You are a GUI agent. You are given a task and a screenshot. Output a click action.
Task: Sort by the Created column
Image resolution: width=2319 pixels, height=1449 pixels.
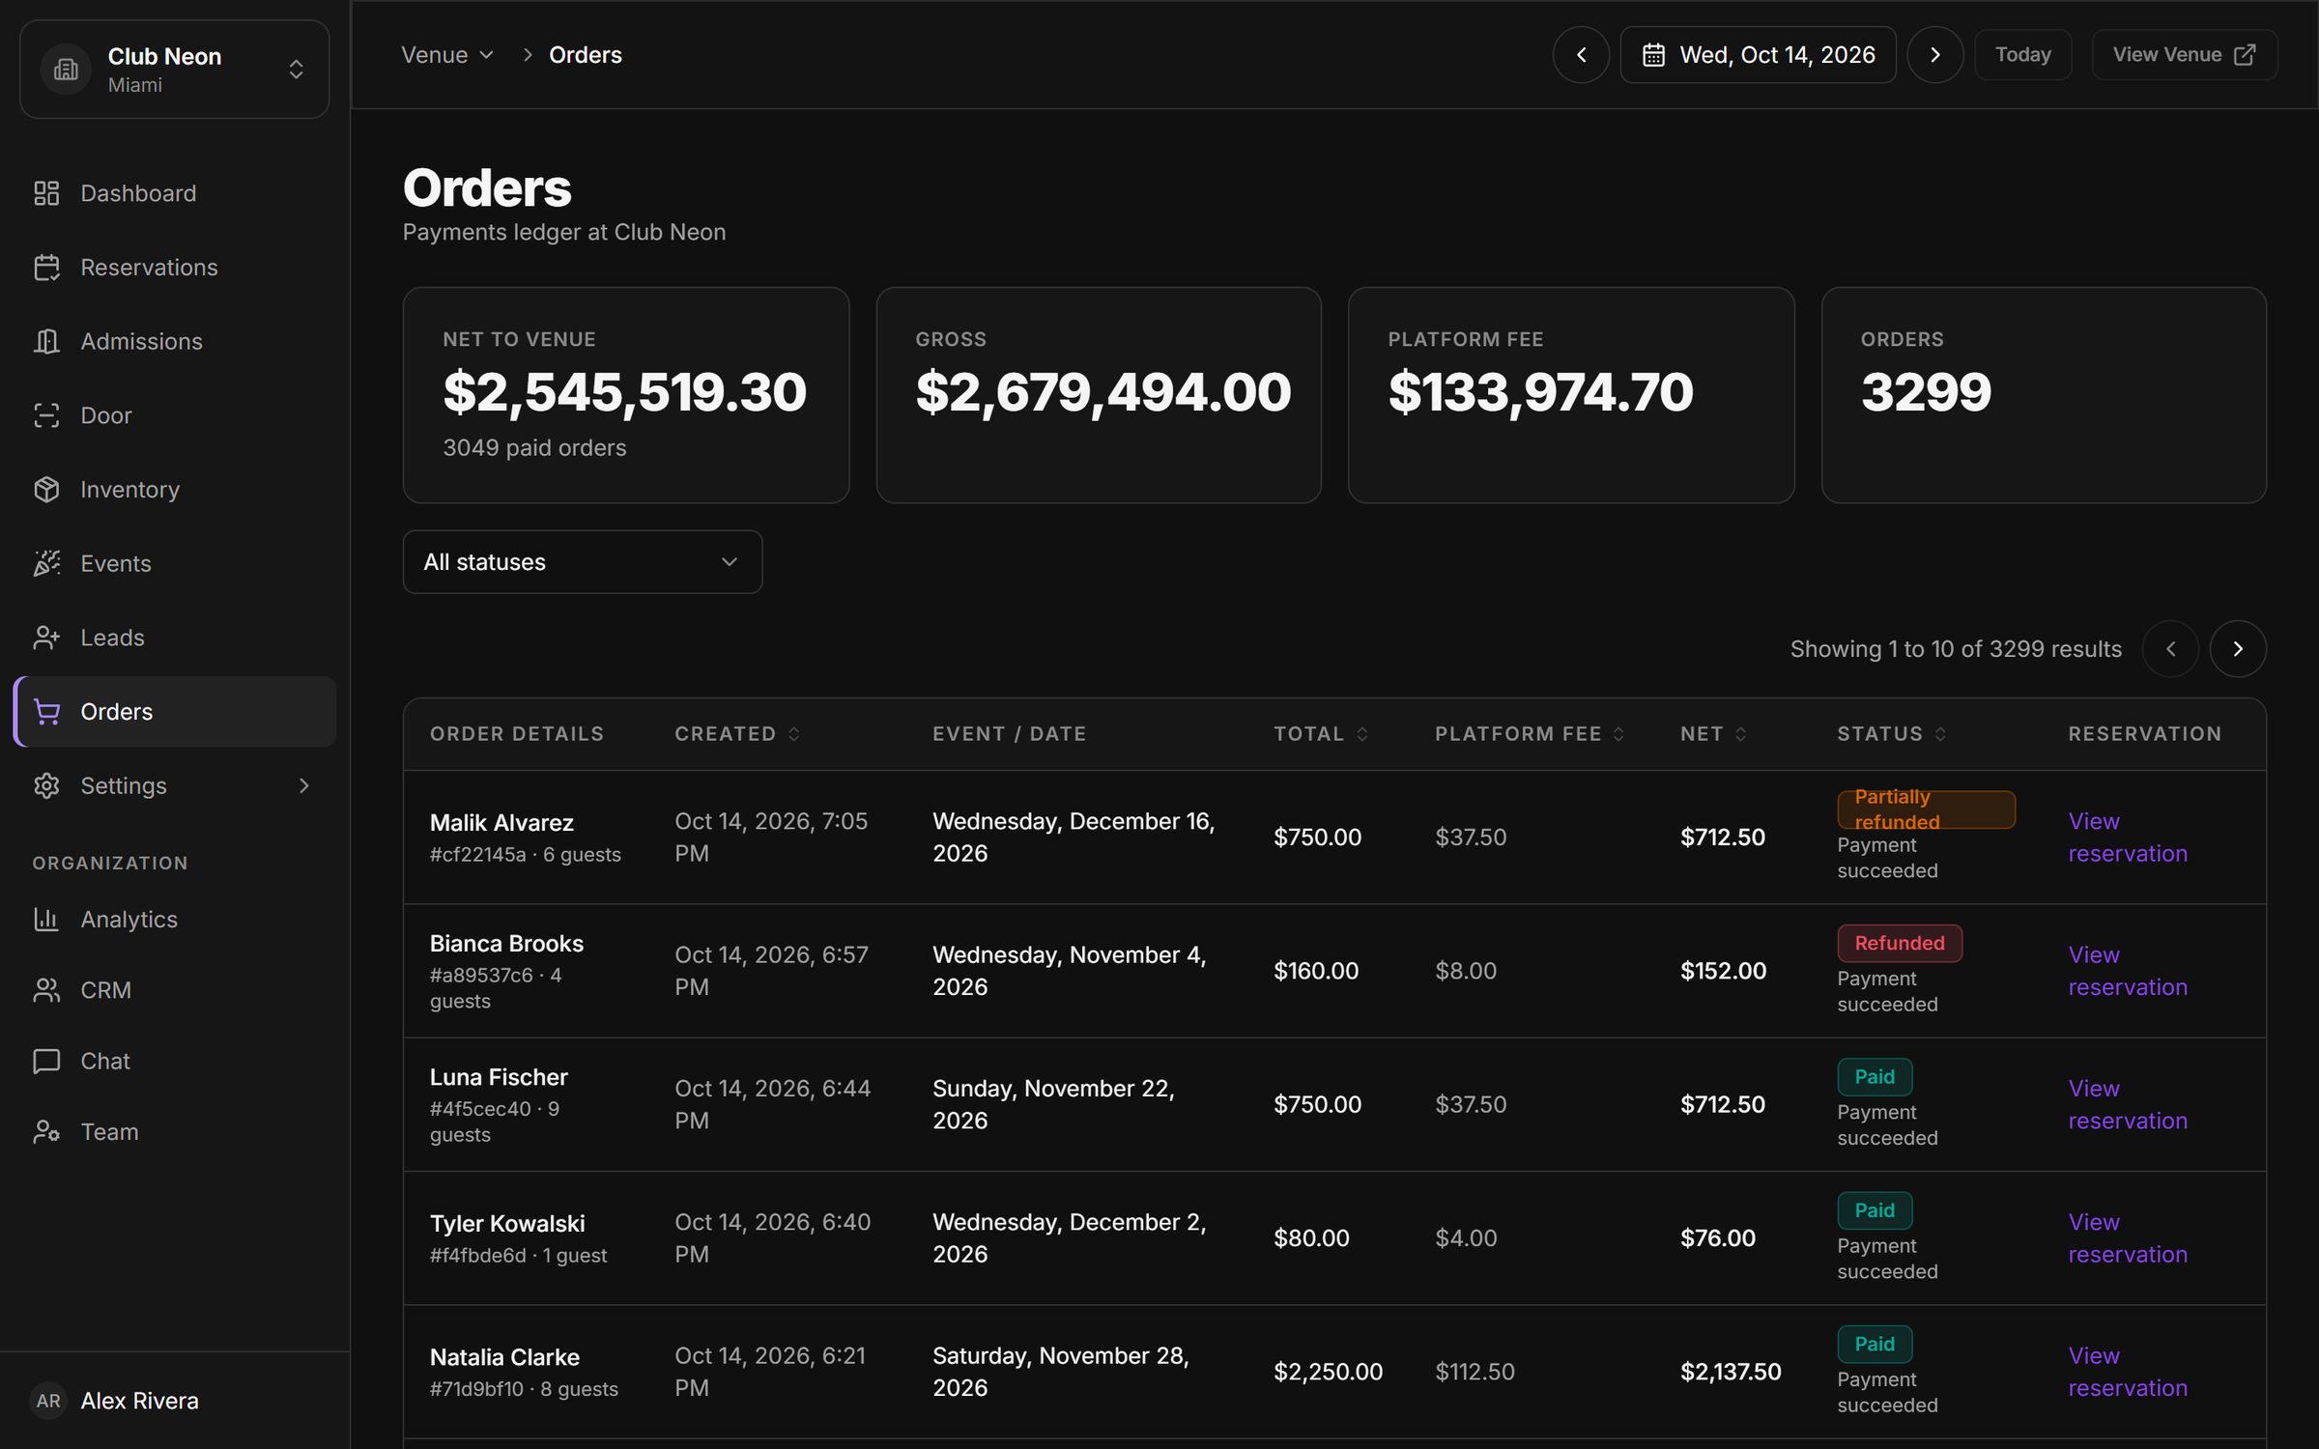pyautogui.click(x=737, y=734)
